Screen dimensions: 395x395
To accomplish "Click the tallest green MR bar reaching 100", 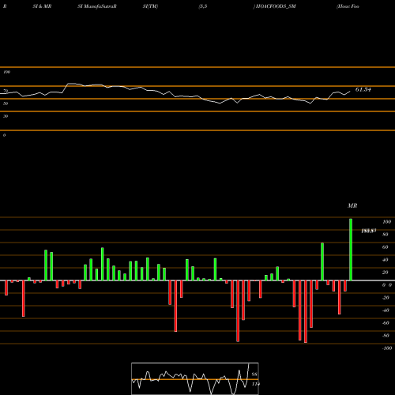I will [x=351, y=250].
